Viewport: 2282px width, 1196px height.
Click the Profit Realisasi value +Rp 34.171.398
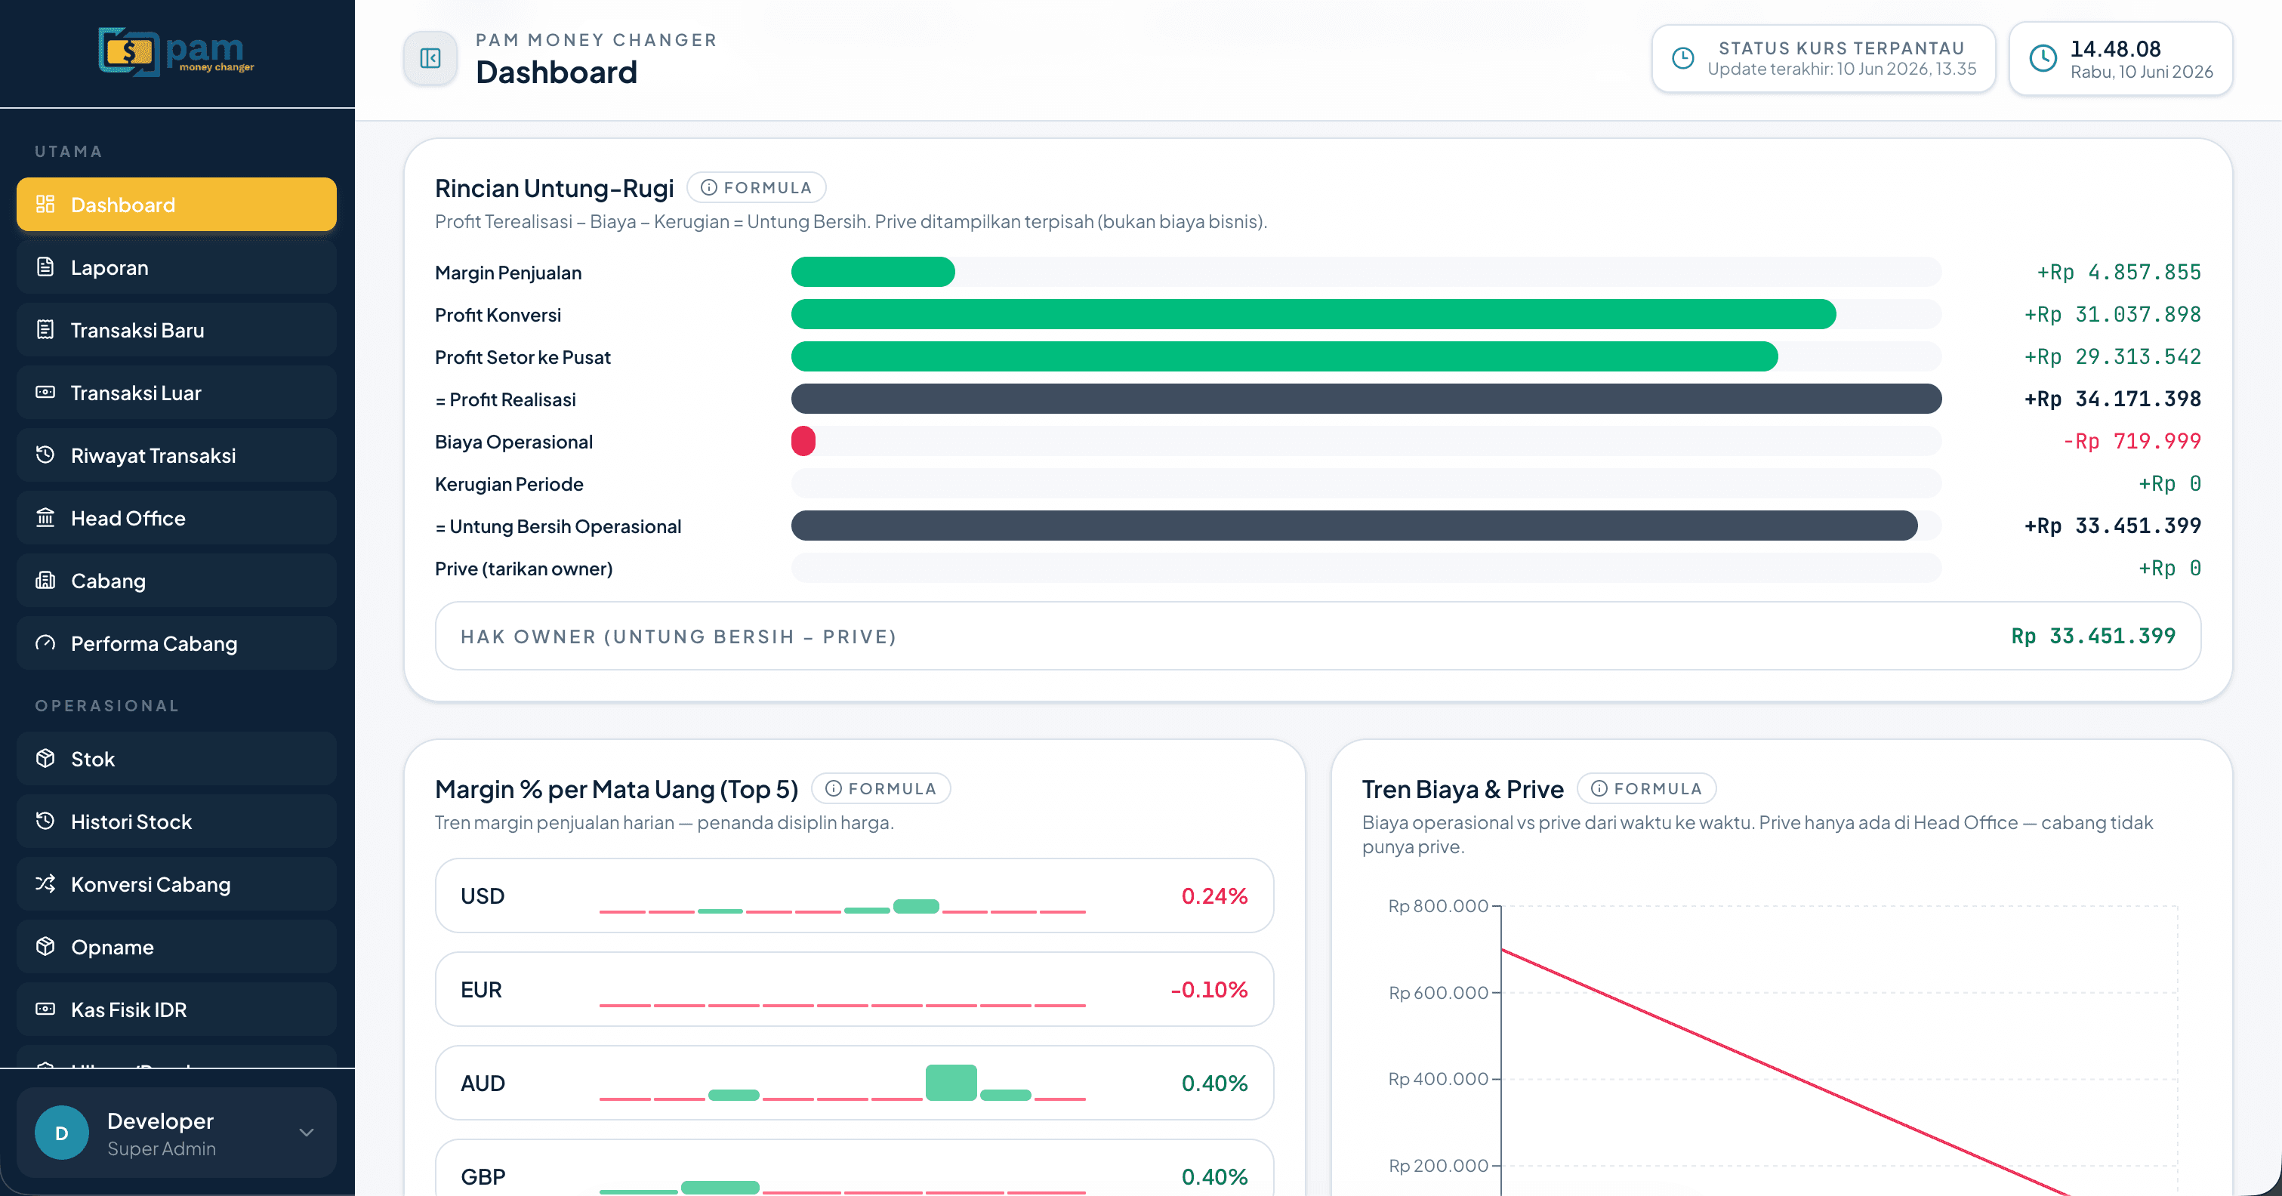pos(2112,399)
